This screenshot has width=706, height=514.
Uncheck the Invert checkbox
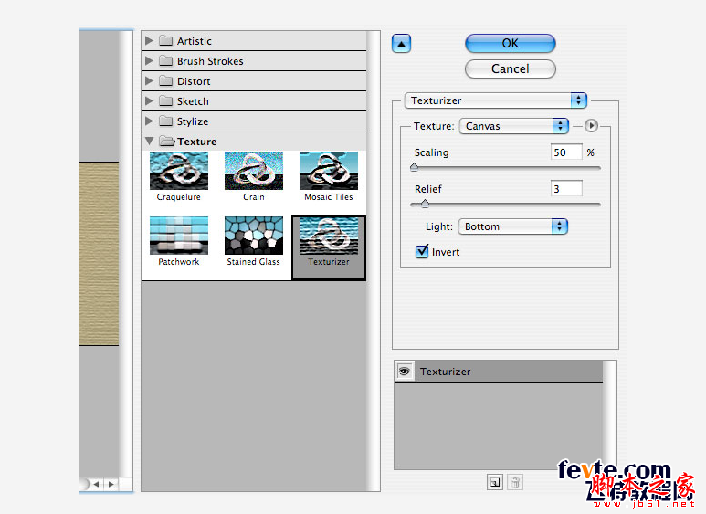(422, 251)
